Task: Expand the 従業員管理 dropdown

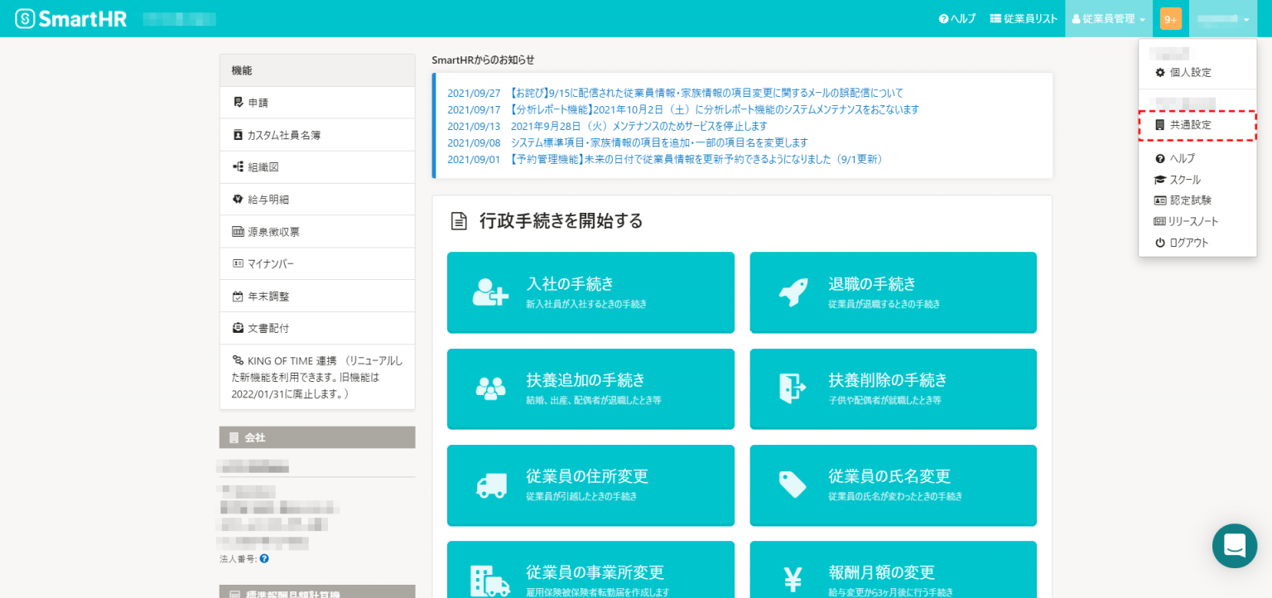Action: pos(1108,18)
